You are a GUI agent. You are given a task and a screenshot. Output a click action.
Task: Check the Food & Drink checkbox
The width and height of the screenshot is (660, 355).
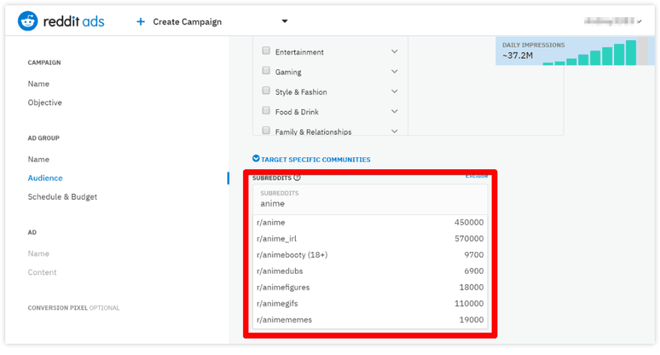[266, 111]
